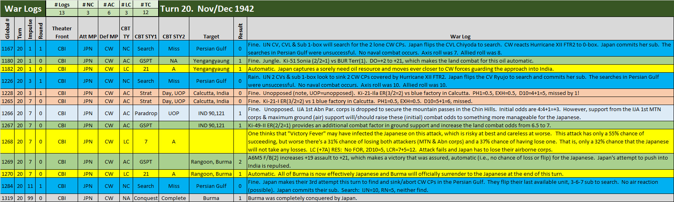Image resolution: width=674 pixels, height=202 pixels.
Task: Select the 'UOP' cell in row 1266
Action: click(174, 113)
